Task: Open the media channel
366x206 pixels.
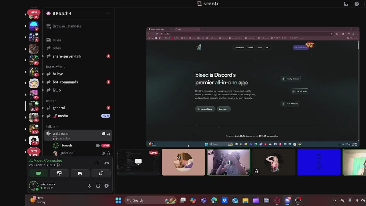Action: tap(78, 116)
